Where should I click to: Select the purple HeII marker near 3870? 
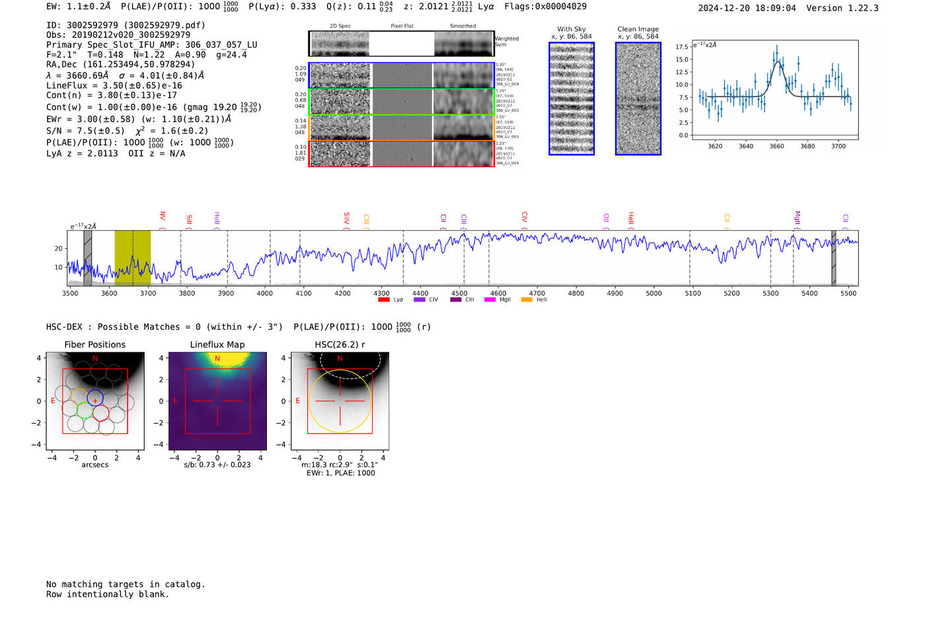point(216,219)
